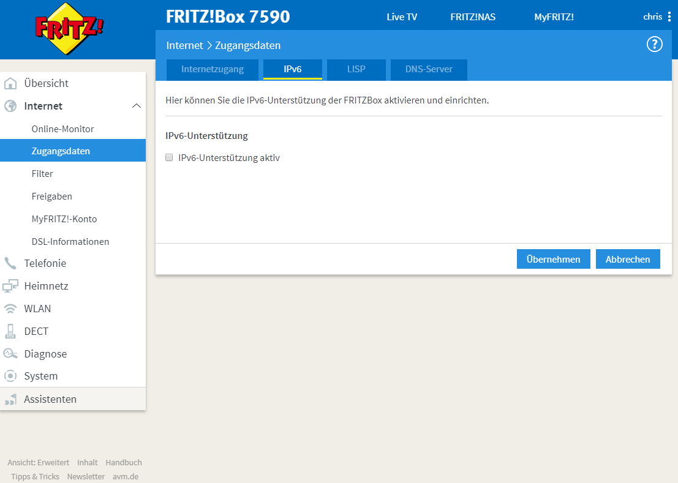The width and height of the screenshot is (678, 483).
Task: Open FRITZ!NAS in the header
Action: 473,17
